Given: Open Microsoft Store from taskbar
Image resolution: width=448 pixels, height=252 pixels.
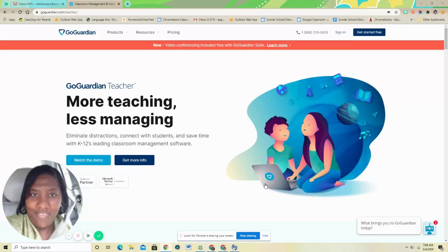Looking at the screenshot, I should 154,247.
